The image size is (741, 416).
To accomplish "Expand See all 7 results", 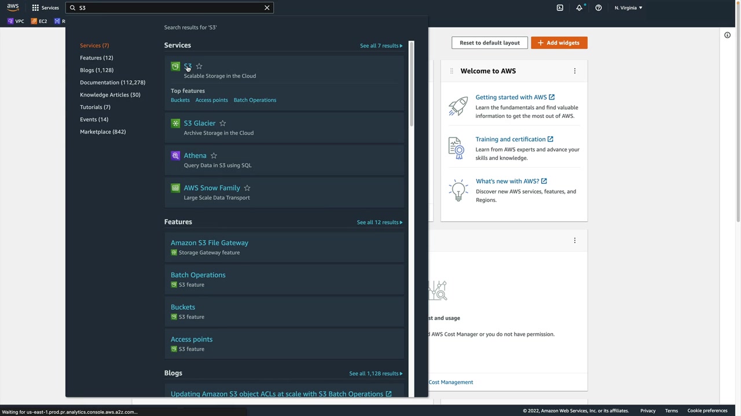I will (x=381, y=46).
